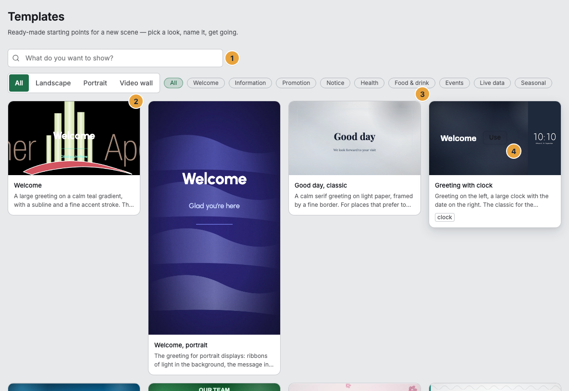Click the 'Greeting with clock' card title

(463, 185)
